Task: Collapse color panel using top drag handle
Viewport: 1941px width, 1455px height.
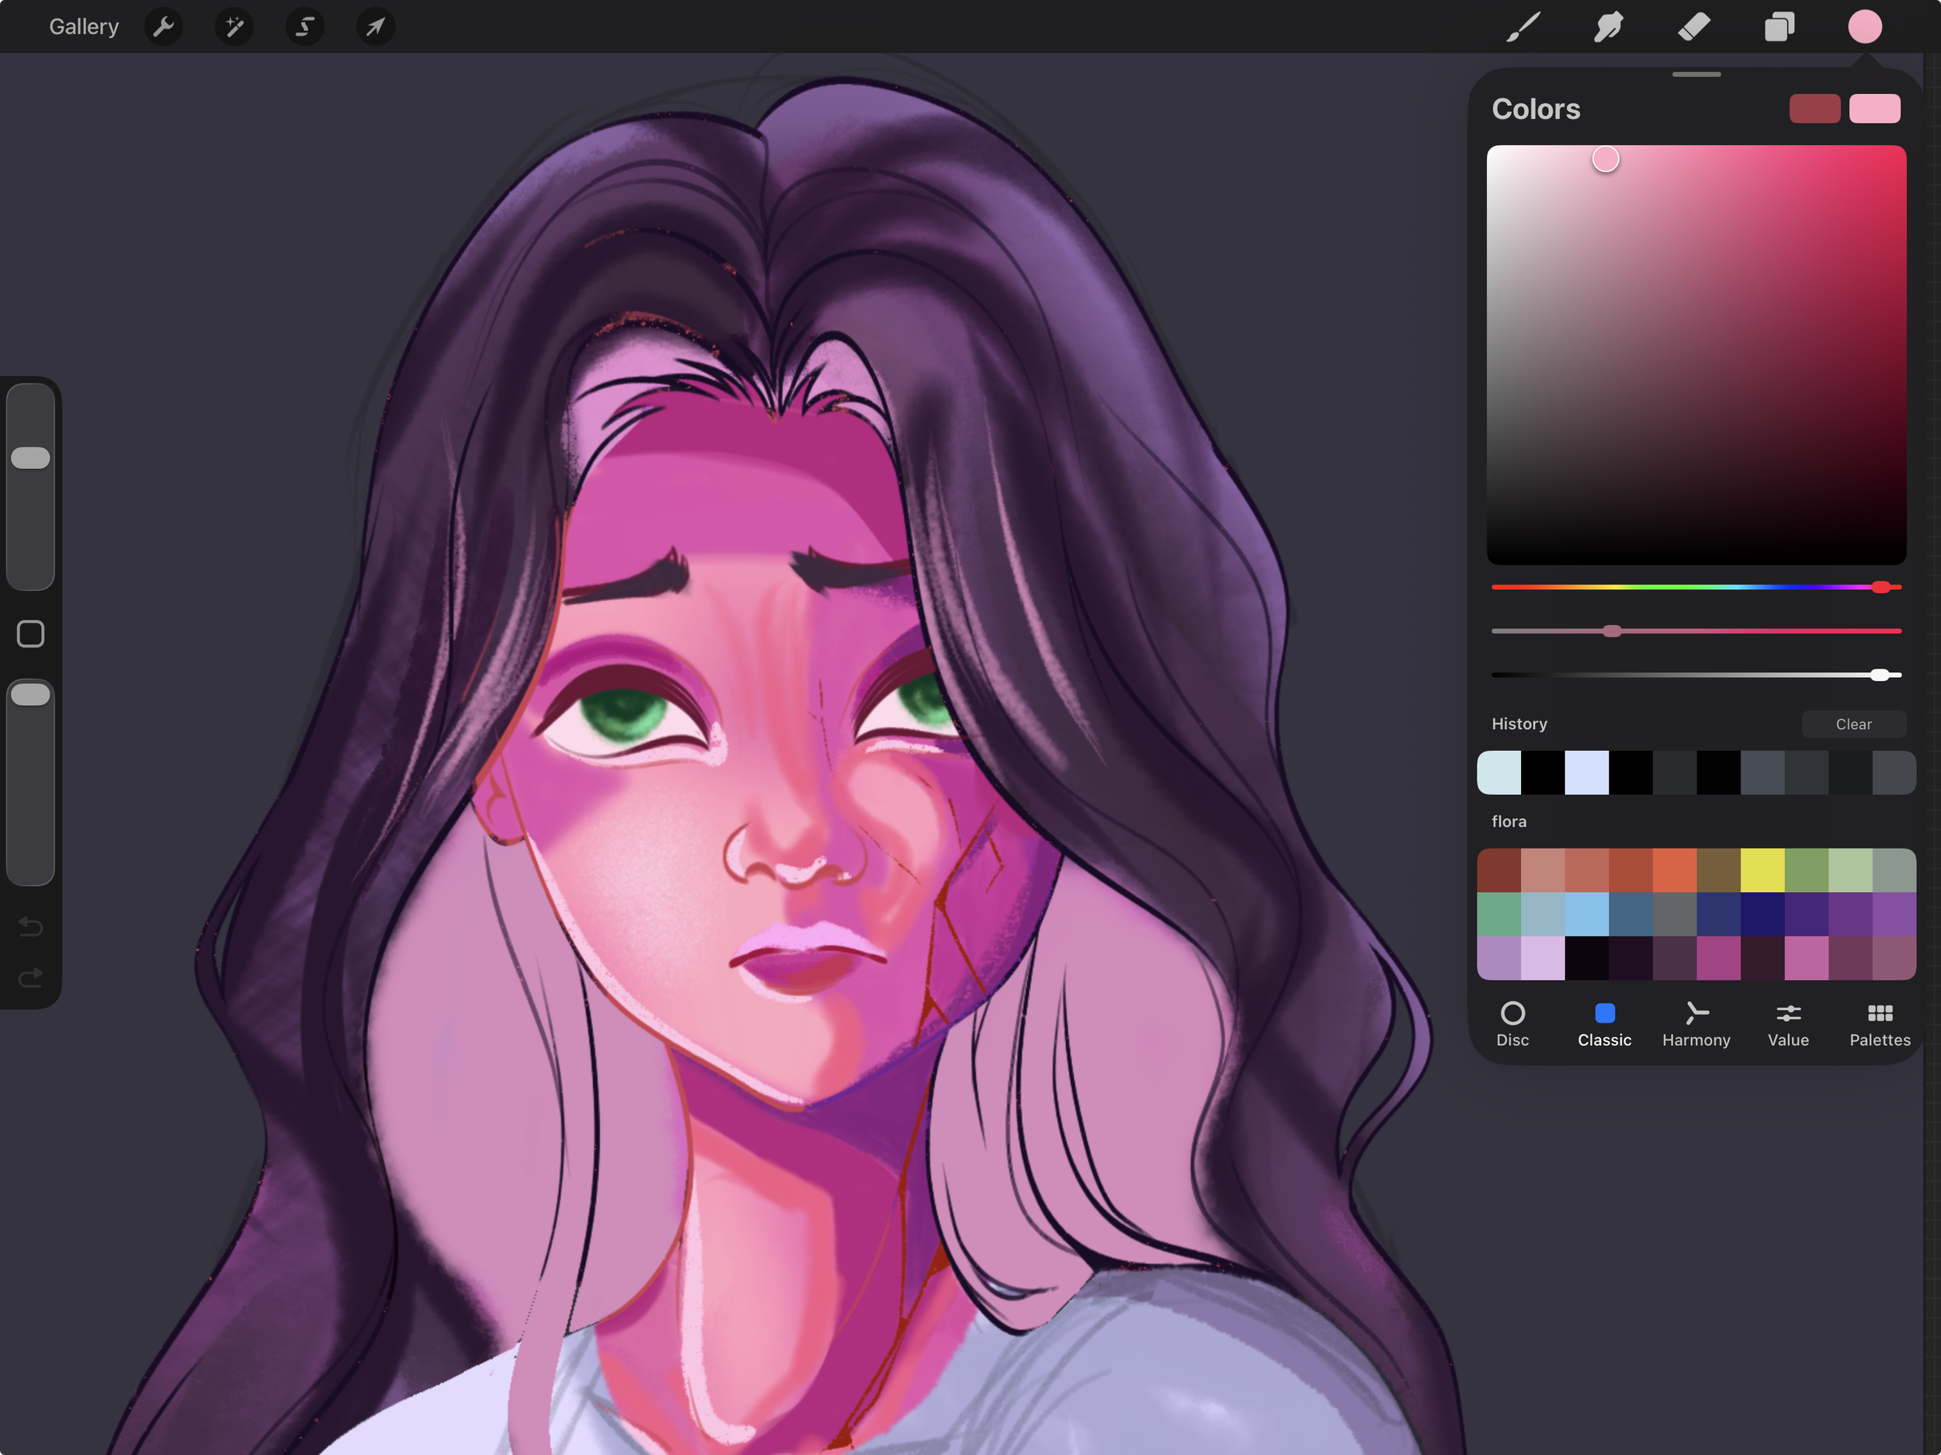Action: point(1696,75)
